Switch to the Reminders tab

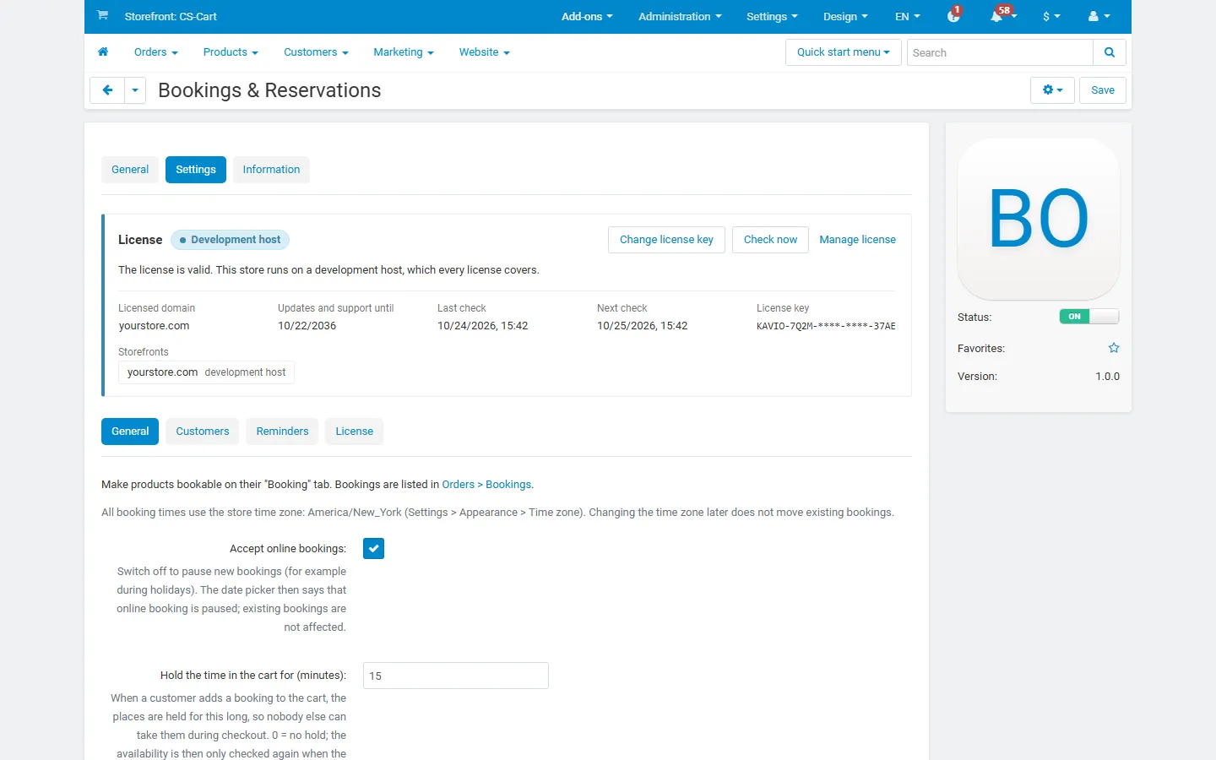[x=282, y=432]
